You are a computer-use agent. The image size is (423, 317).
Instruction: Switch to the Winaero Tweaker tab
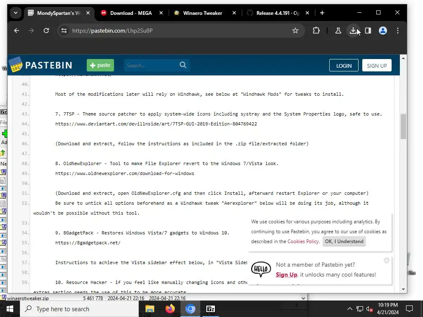(x=202, y=13)
